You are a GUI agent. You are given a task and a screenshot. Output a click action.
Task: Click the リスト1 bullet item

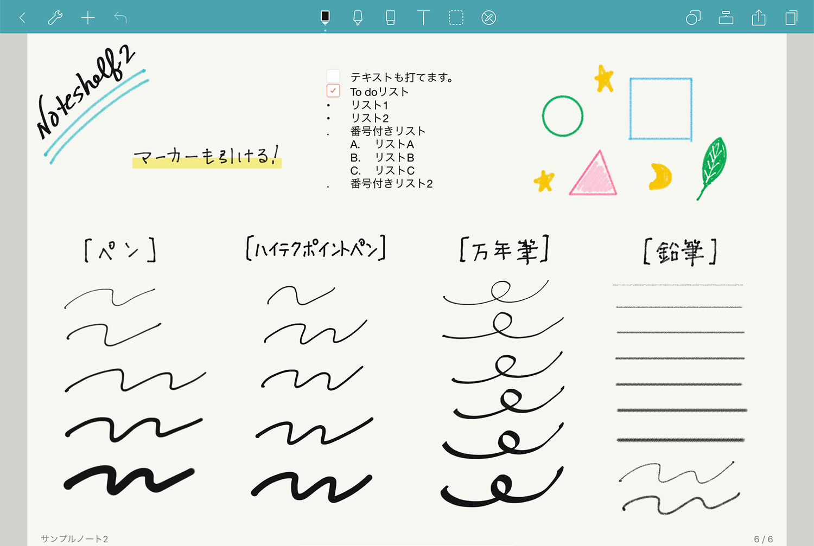[x=370, y=105]
